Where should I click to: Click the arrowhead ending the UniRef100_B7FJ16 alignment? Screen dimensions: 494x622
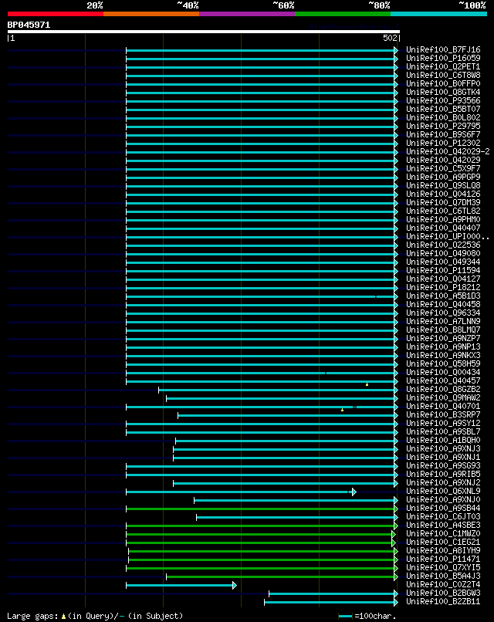pyautogui.click(x=396, y=50)
